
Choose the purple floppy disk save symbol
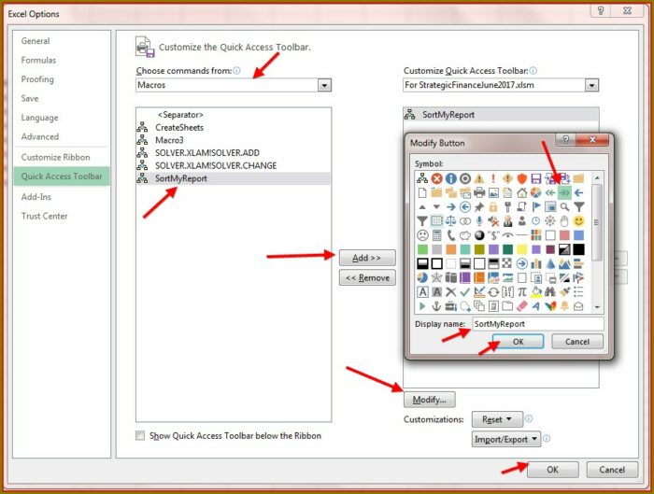click(x=535, y=179)
